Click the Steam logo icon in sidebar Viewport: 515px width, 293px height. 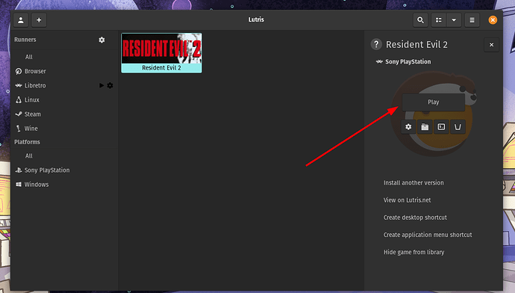click(19, 114)
